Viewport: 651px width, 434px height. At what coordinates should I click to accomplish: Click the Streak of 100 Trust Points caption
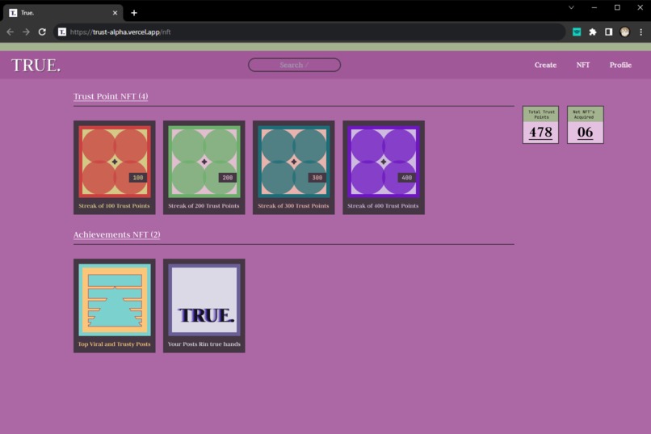coord(114,205)
